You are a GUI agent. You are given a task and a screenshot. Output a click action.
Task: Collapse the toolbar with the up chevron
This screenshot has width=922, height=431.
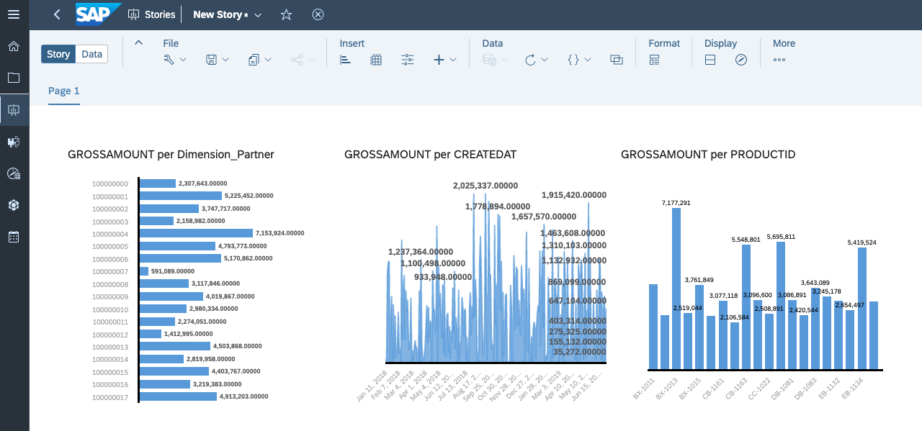click(x=138, y=42)
